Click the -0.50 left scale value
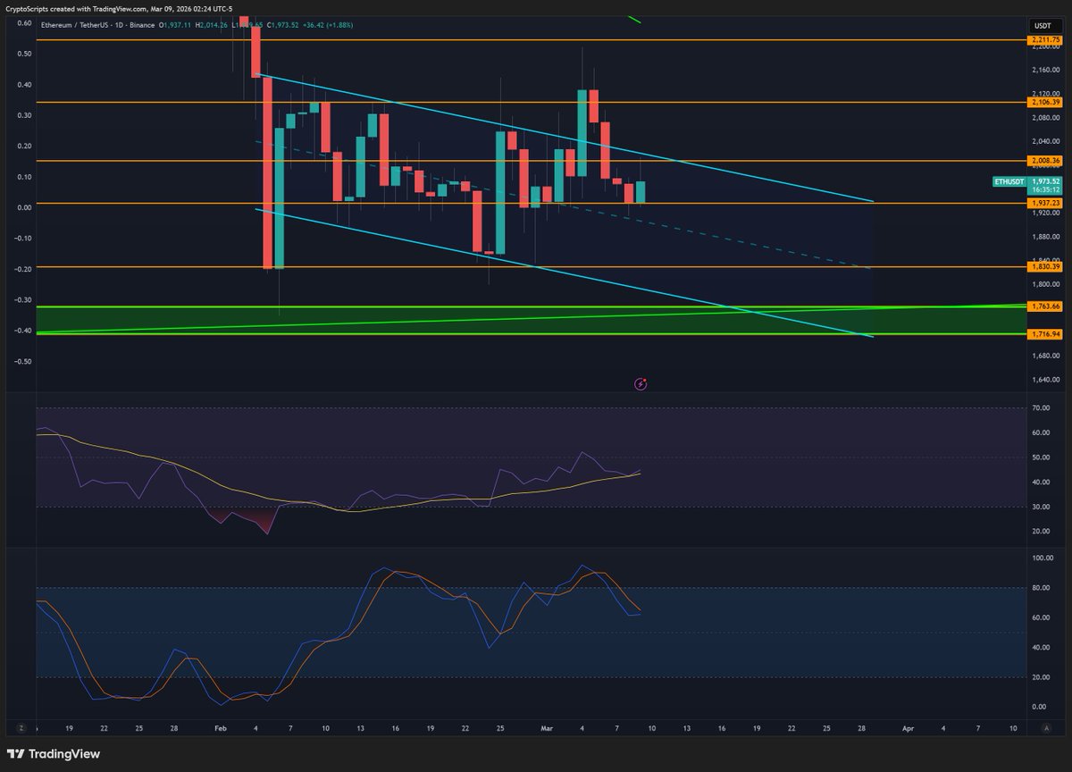Screen dimensions: 1072x772 pos(24,362)
